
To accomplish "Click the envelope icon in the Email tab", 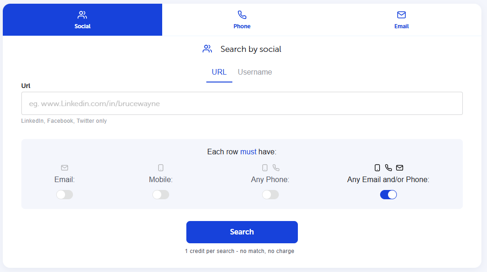I will (x=401, y=14).
